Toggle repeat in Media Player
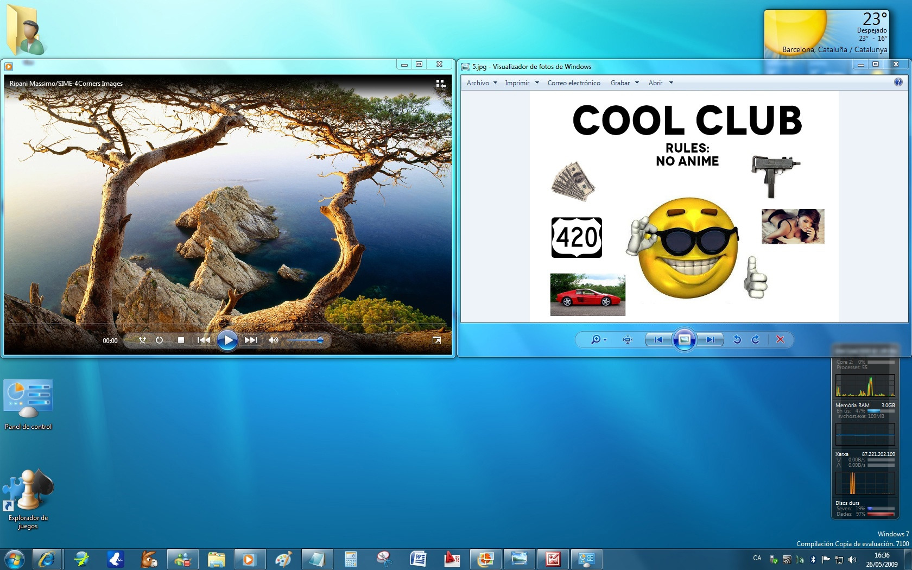Viewport: 912px width, 570px height. point(159,340)
